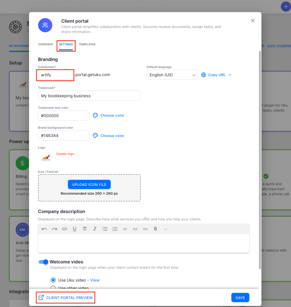Apply strikethrough formatting in the editor
The height and width of the screenshot is (307, 291).
(85, 229)
